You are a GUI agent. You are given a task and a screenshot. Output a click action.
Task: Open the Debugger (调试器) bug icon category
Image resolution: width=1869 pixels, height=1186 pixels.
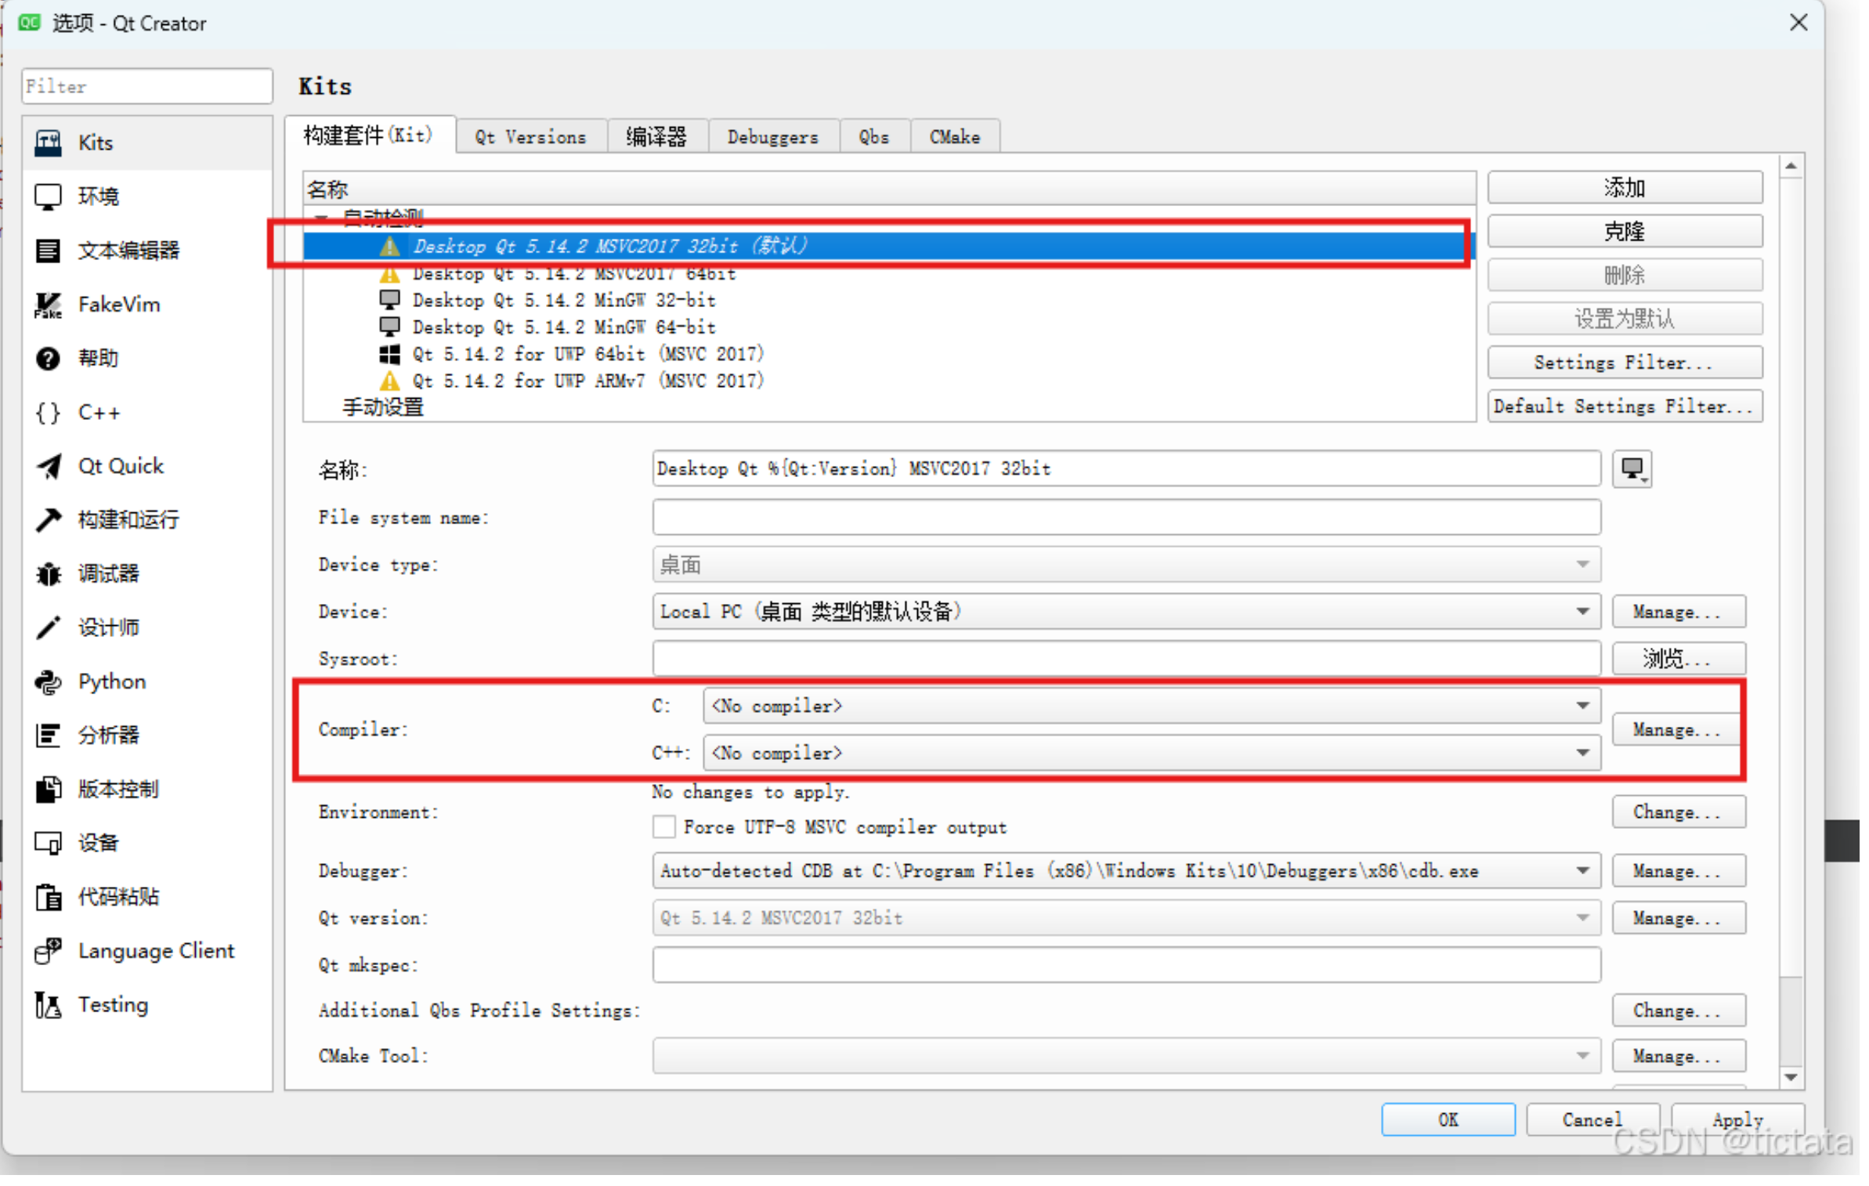click(x=48, y=575)
